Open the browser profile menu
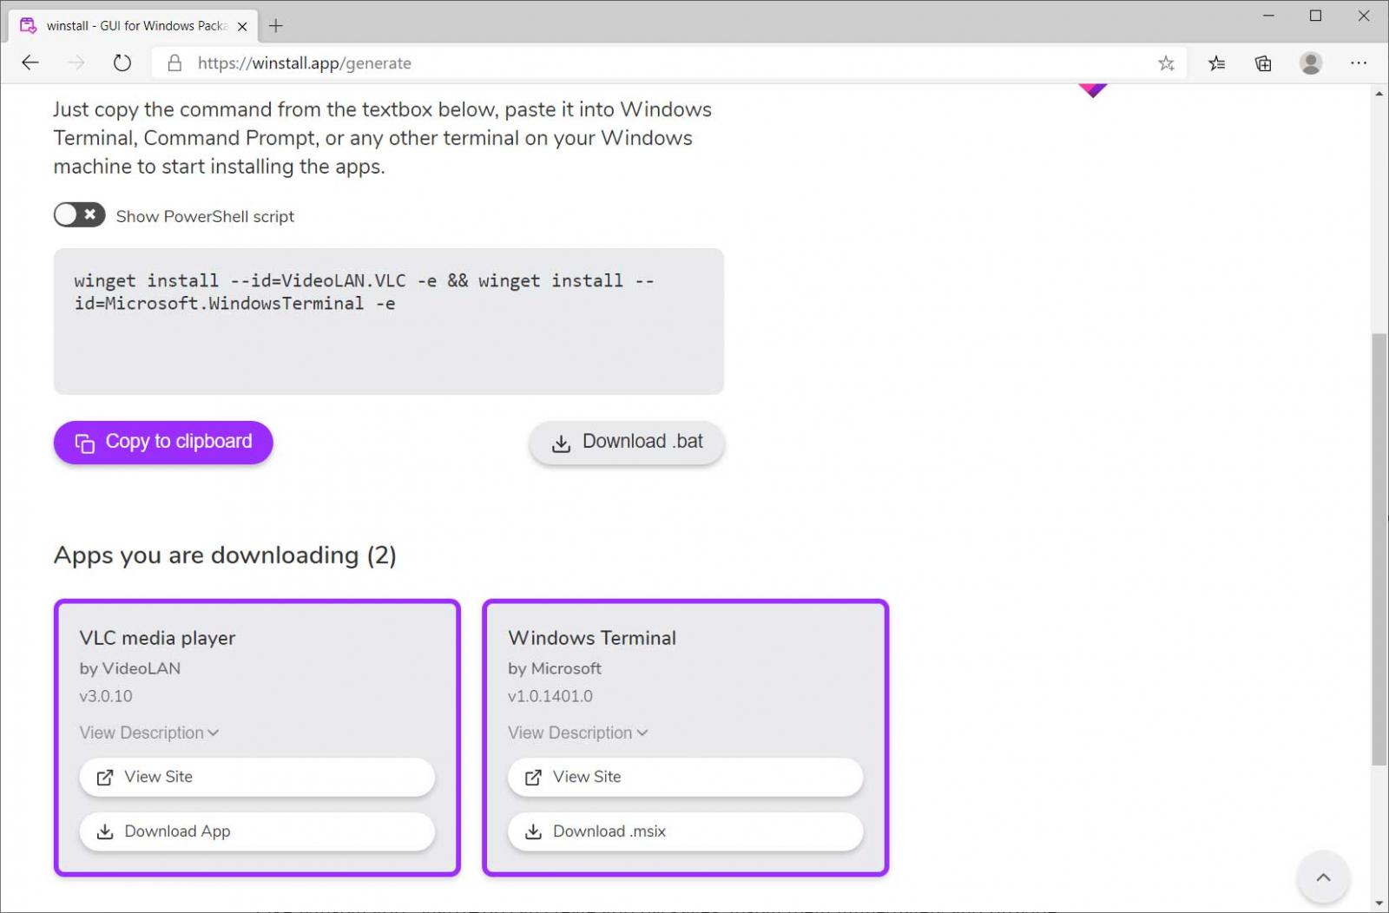 click(x=1311, y=62)
